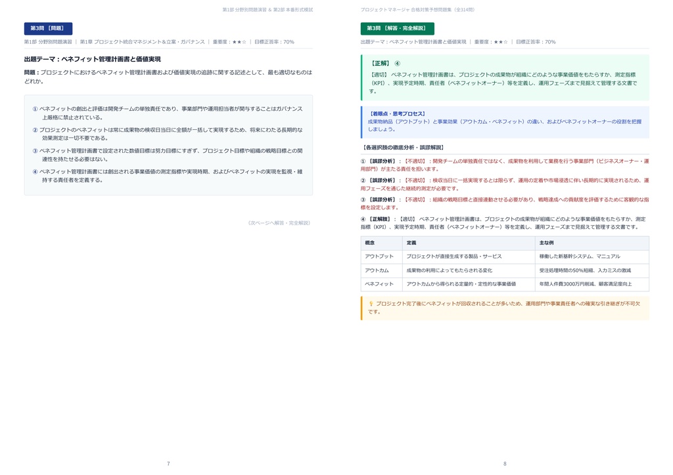
Task: Click the circled ④ next to '【正解】'
Action: 398,64
